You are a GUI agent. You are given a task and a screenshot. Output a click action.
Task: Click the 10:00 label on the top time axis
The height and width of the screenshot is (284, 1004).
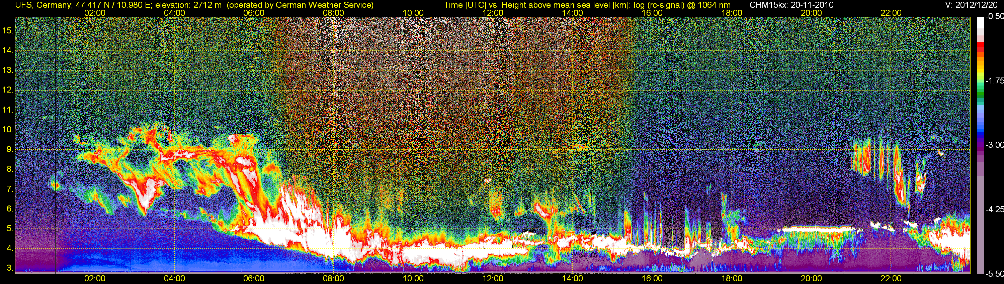click(x=413, y=13)
